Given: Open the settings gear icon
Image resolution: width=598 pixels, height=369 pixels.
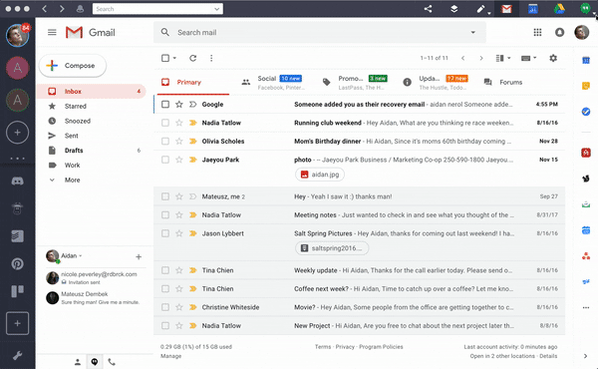Looking at the screenshot, I should pyautogui.click(x=553, y=58).
